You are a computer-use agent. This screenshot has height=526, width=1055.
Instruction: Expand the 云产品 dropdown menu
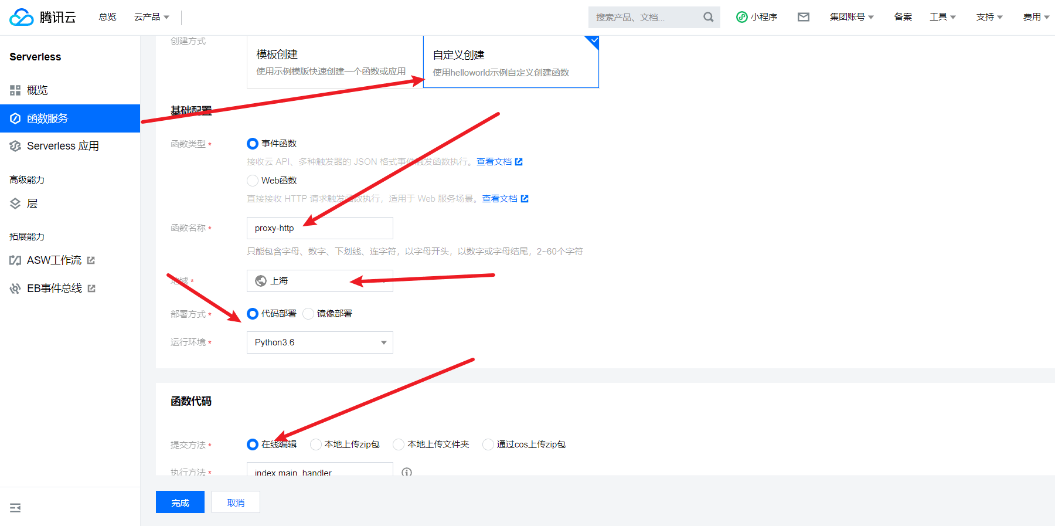click(152, 17)
